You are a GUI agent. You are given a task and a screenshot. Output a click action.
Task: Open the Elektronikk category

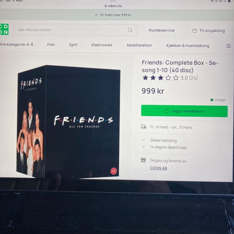102,45
